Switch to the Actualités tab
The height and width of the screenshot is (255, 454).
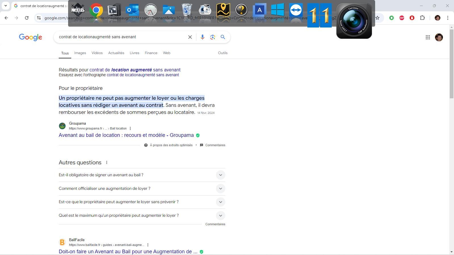click(116, 53)
